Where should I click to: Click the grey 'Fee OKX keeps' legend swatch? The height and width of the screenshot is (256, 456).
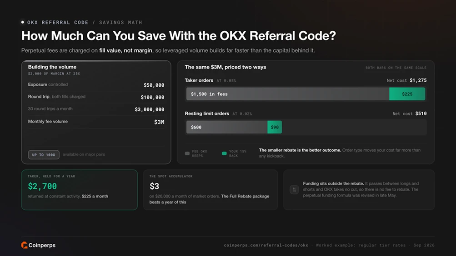(x=187, y=153)
